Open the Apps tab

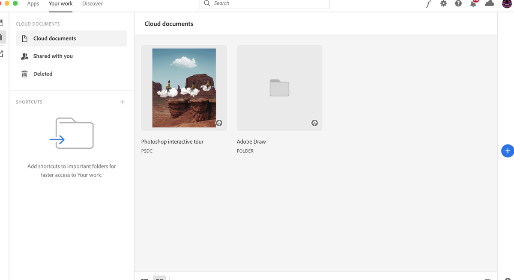33,3
